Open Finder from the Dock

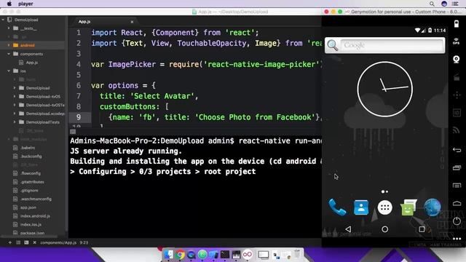click(x=168, y=255)
